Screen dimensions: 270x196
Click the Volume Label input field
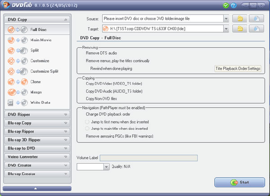148,158
